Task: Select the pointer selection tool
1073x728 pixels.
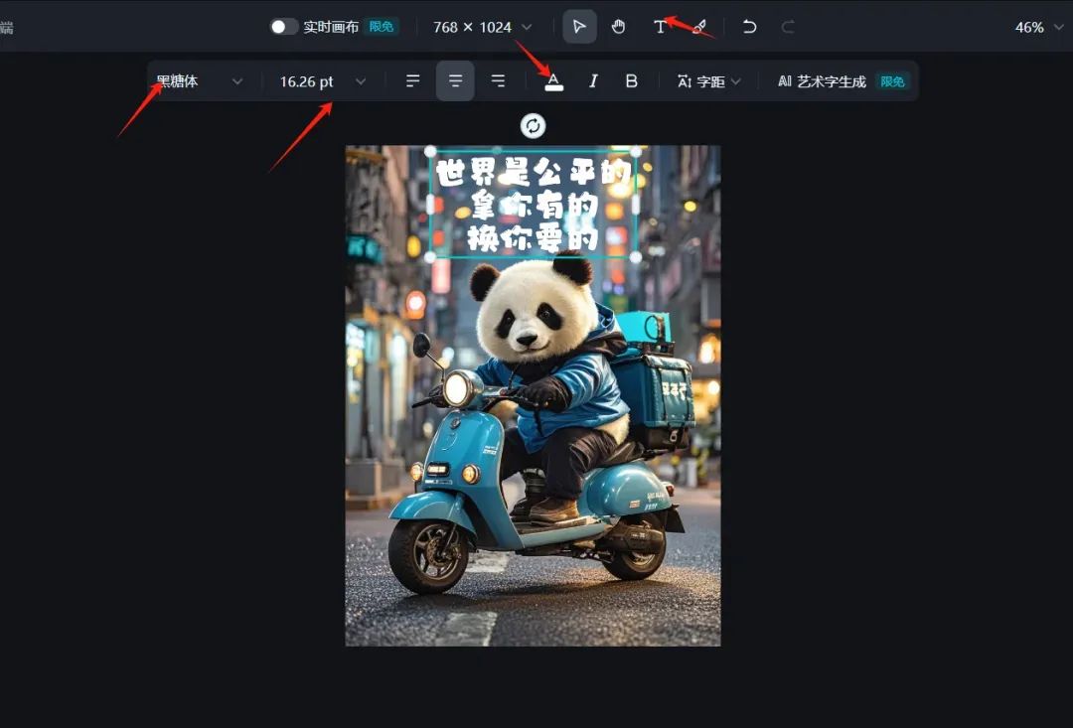Action: (579, 27)
